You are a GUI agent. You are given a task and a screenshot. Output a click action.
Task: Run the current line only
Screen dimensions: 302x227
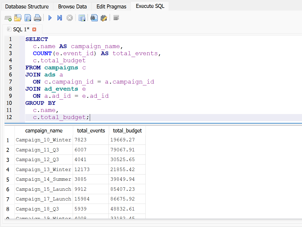coord(60,18)
